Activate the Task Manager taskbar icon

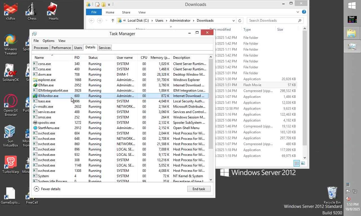[352, 46]
